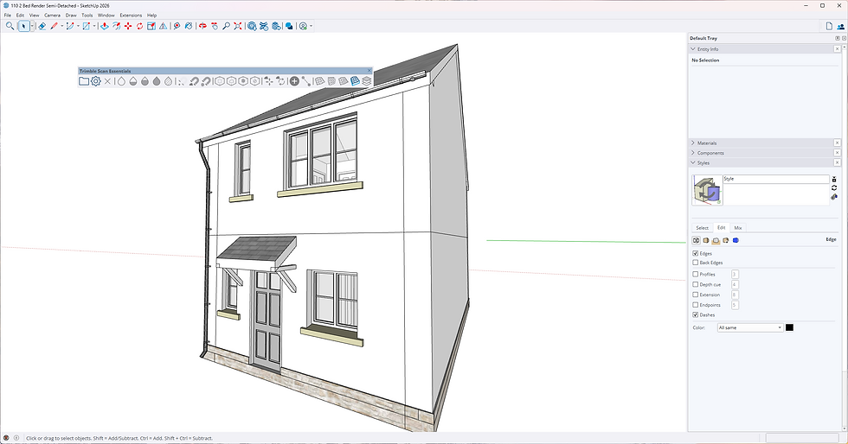Expand the Components panel
Screen dimensions: 848x444
[693, 153]
